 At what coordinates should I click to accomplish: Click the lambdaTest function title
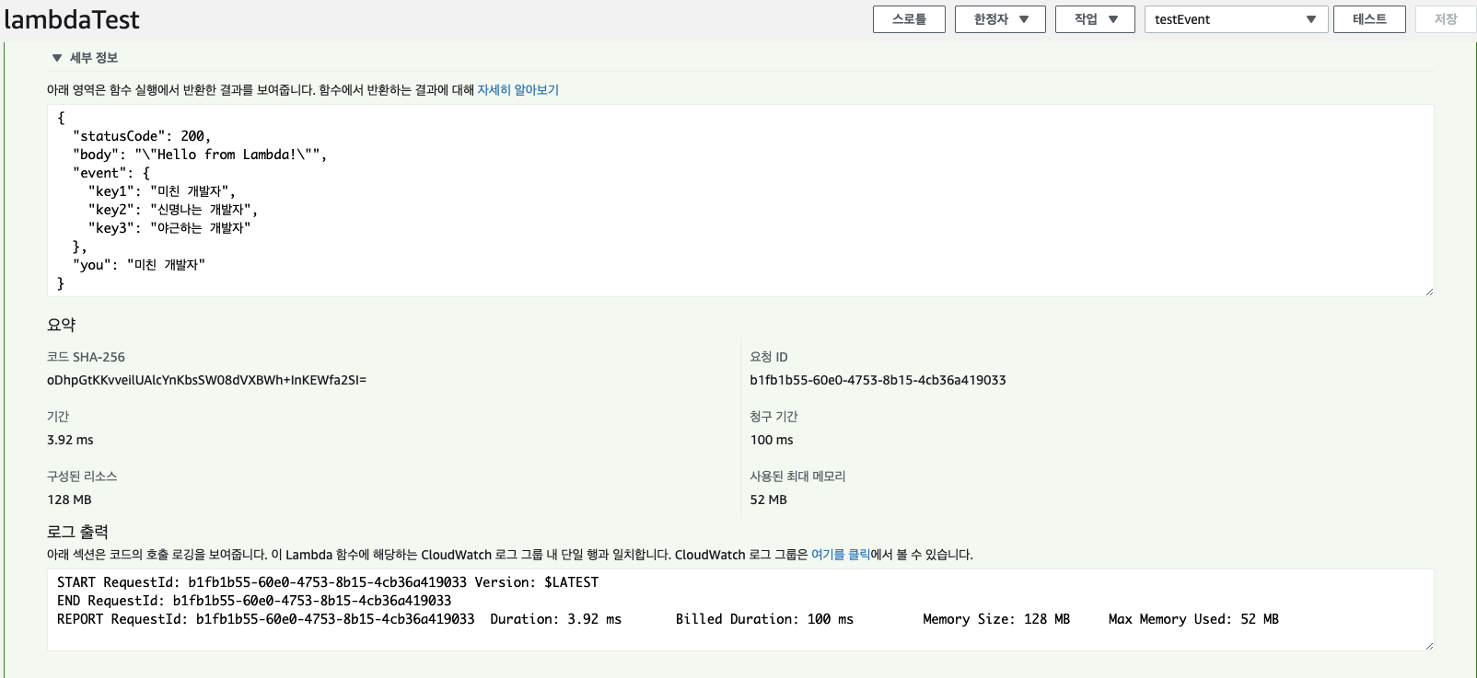[x=72, y=19]
